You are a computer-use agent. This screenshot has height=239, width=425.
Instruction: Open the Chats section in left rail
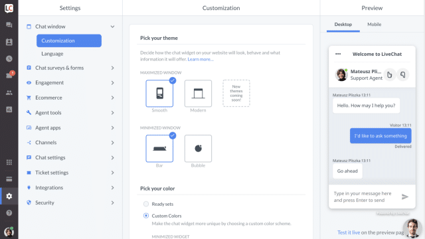9,25
